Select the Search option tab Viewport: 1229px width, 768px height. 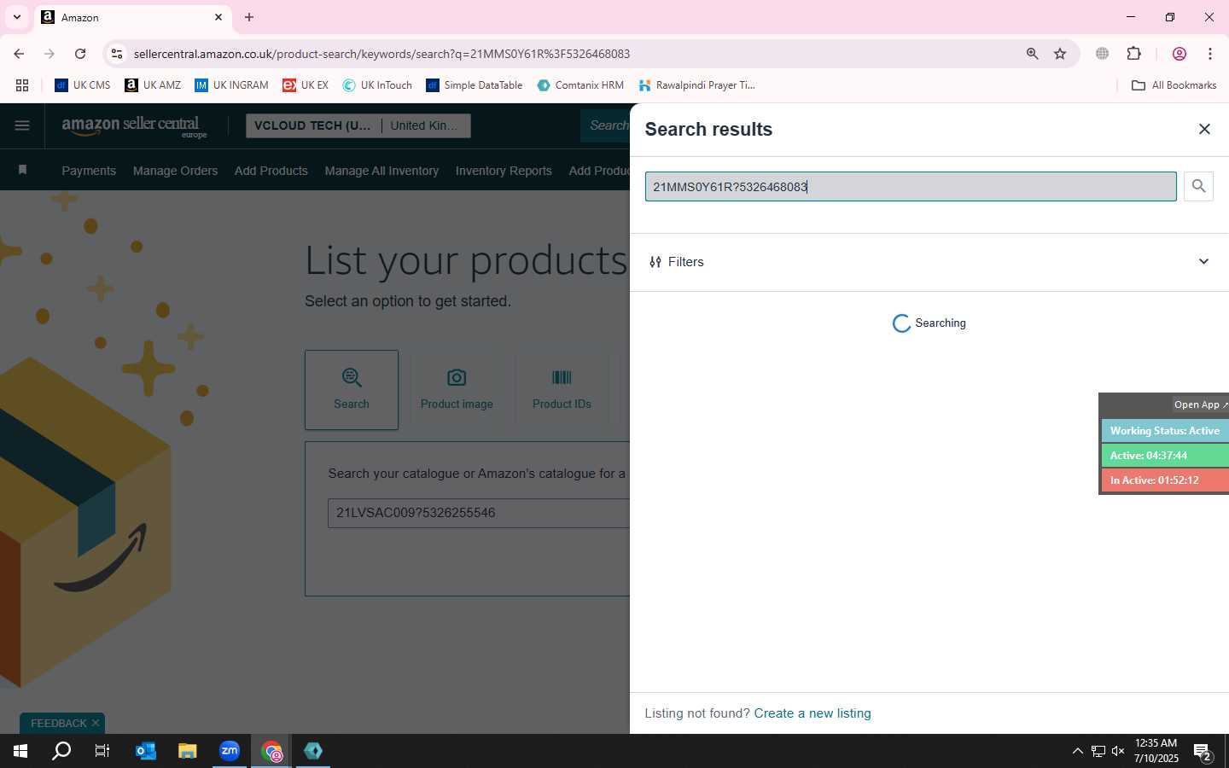click(352, 389)
